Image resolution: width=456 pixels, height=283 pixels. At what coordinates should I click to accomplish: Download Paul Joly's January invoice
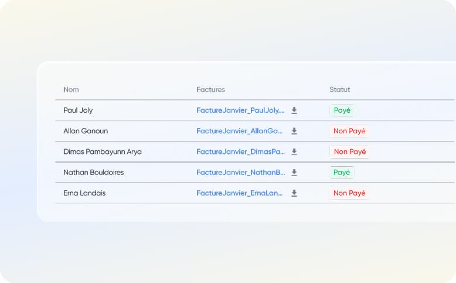tap(294, 110)
